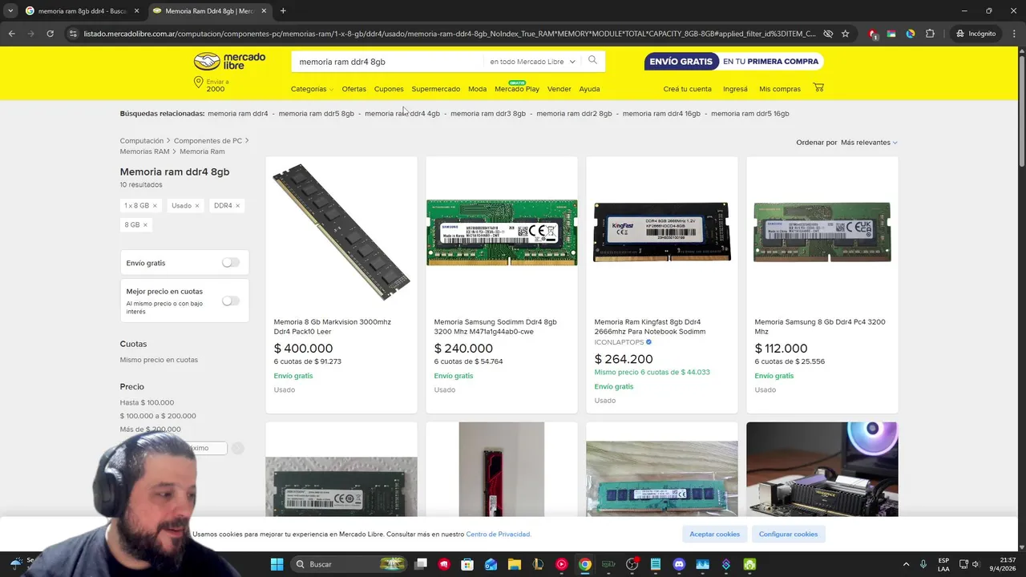Open the 'Categorías' dropdown menu
The width and height of the screenshot is (1026, 577).
[x=312, y=89]
